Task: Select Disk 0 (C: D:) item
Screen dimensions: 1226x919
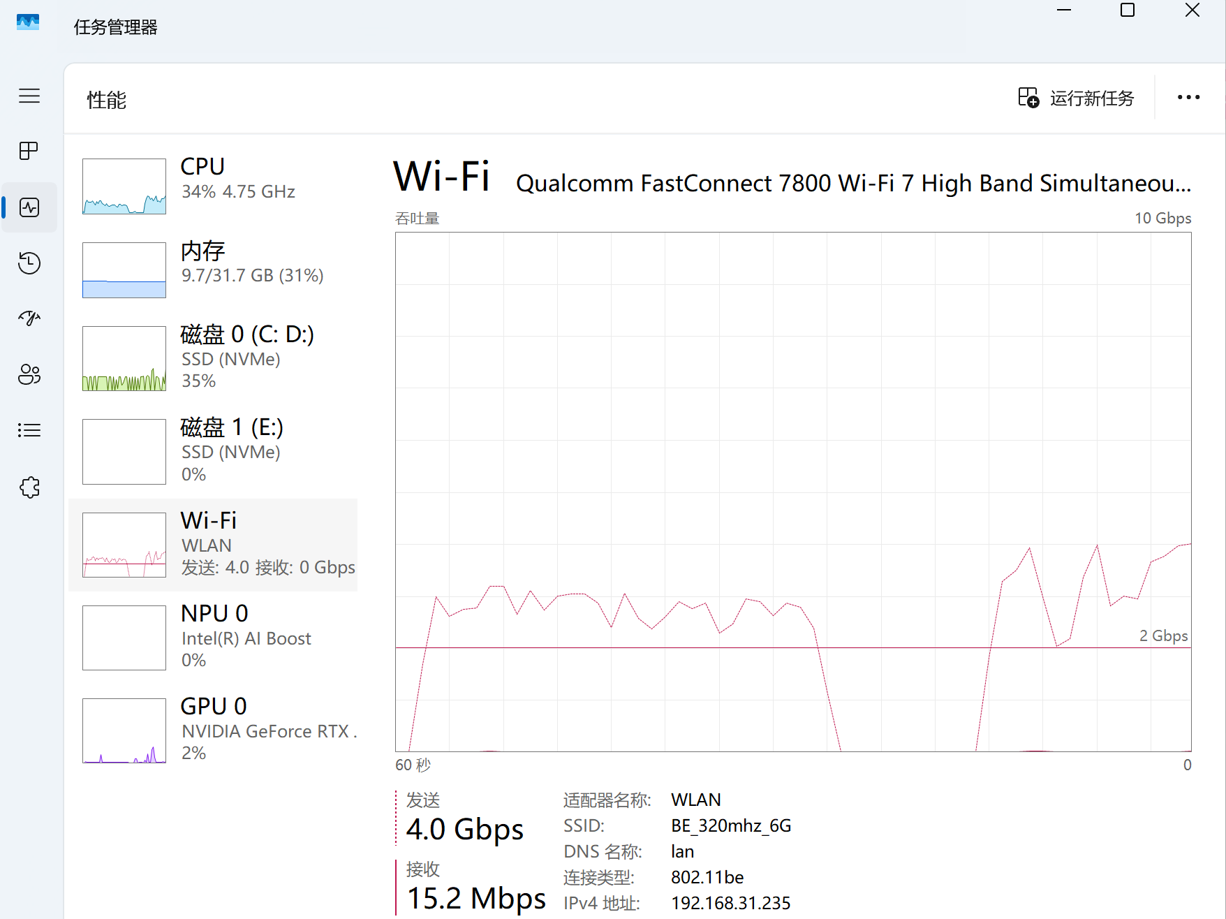Action: (213, 358)
